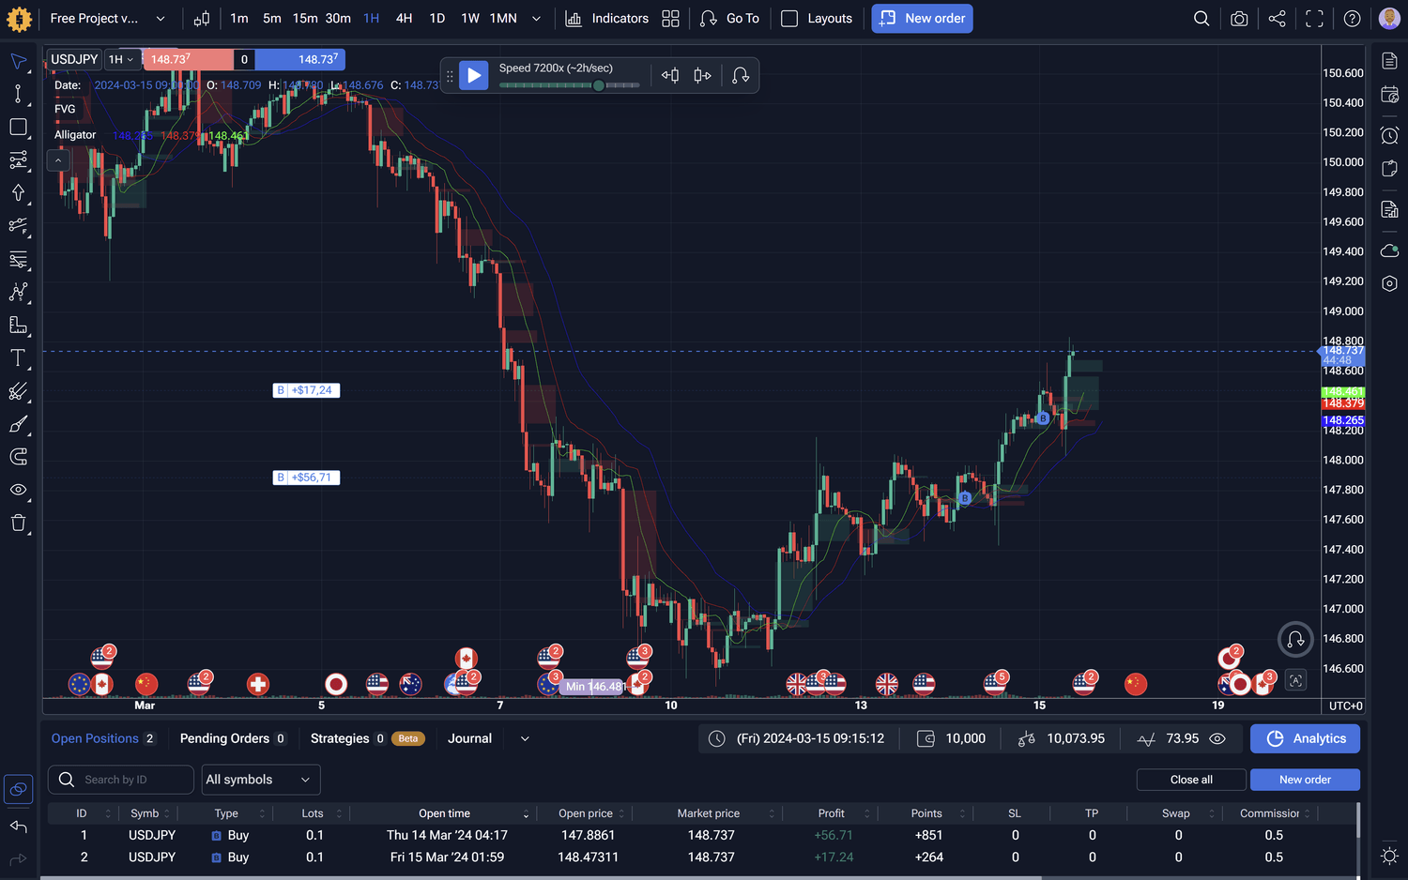This screenshot has width=1408, height=880.
Task: Select the horizontal levels lines tool
Action: [x=18, y=259]
